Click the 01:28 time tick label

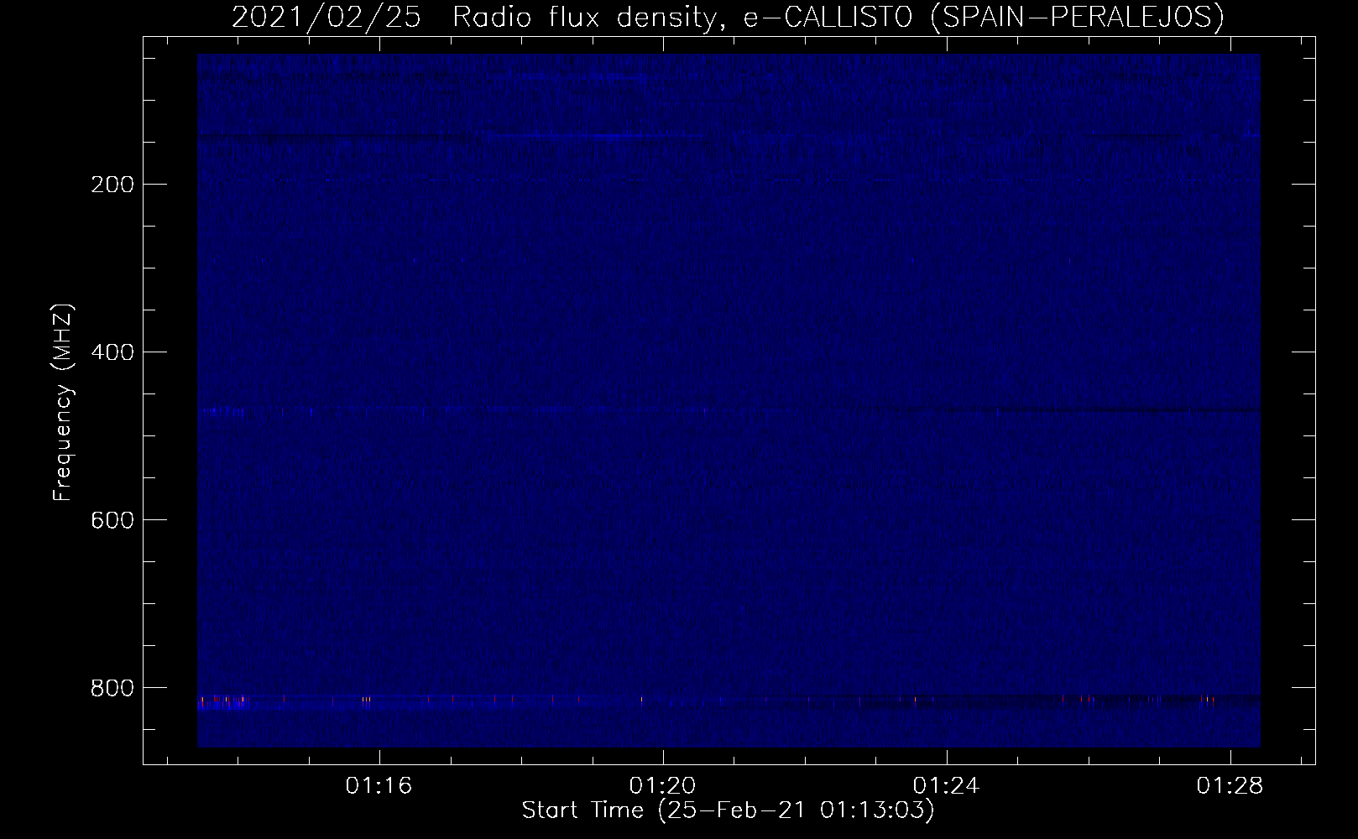pos(1230,786)
